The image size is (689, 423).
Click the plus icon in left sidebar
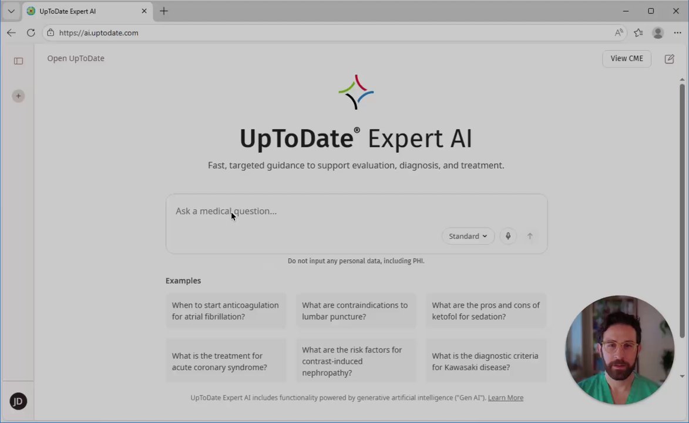18,96
